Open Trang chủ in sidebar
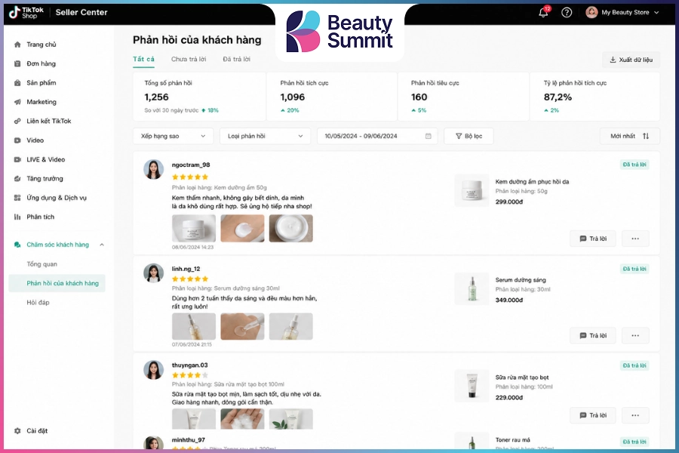 click(41, 45)
